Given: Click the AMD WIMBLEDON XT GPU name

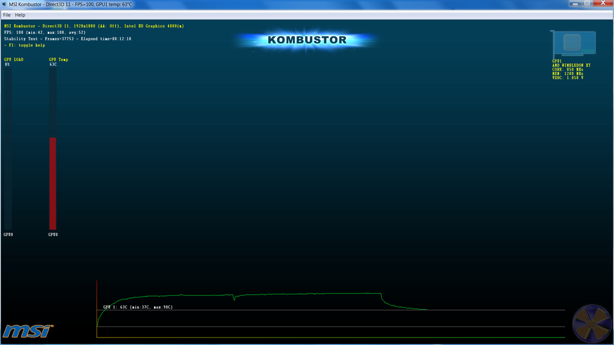Looking at the screenshot, I should 571,65.
